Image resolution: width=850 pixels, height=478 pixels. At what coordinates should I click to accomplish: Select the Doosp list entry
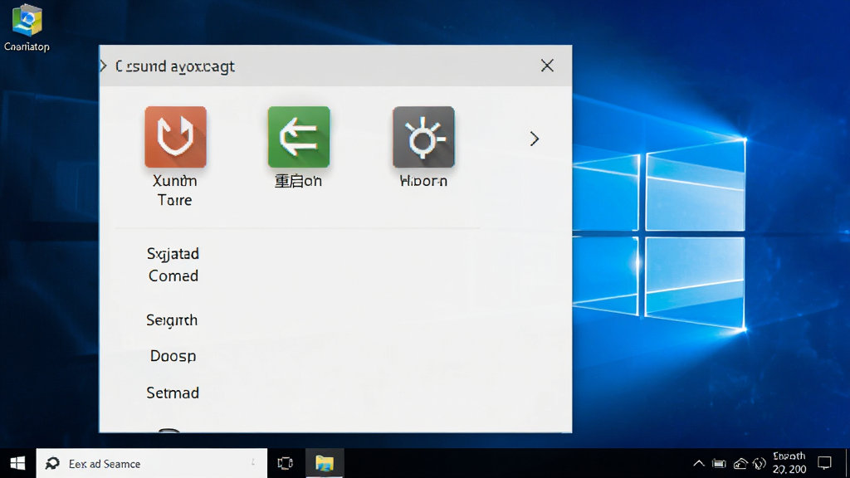173,356
